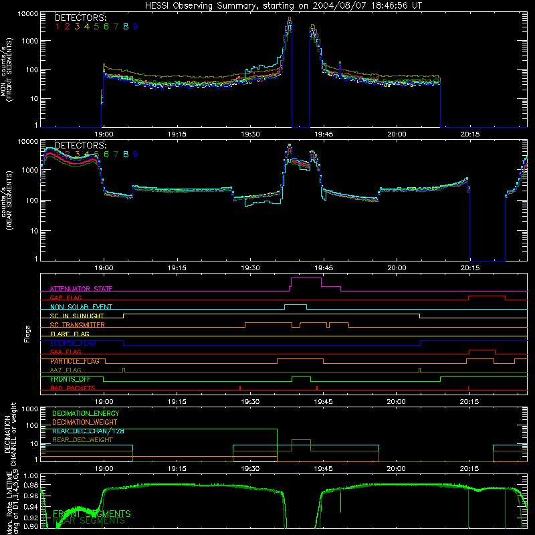This screenshot has width=535, height=535.
Task: Click the REAR_DEC_CHAN/128 legend label
Action: (88, 431)
